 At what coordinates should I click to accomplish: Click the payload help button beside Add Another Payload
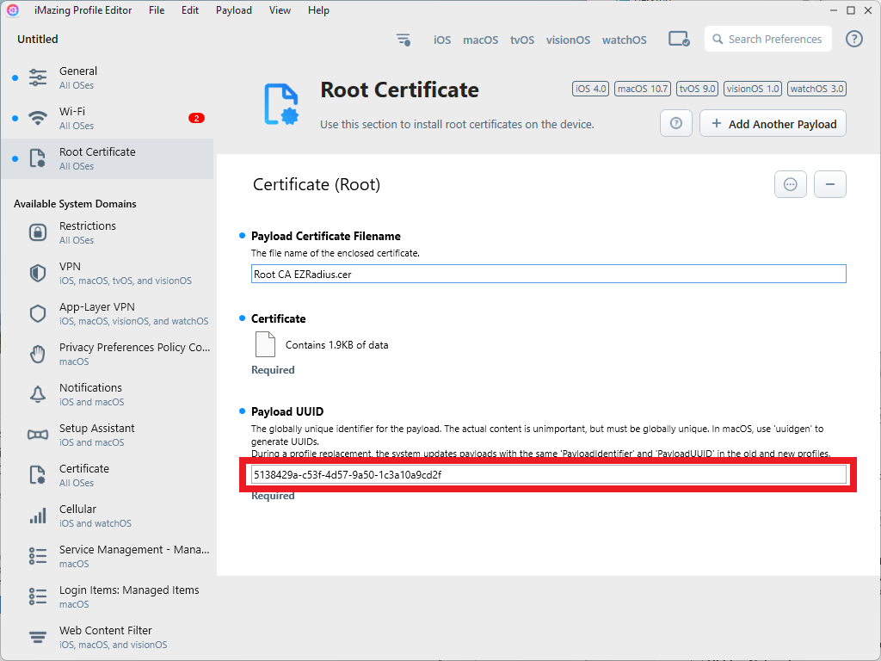coord(676,123)
